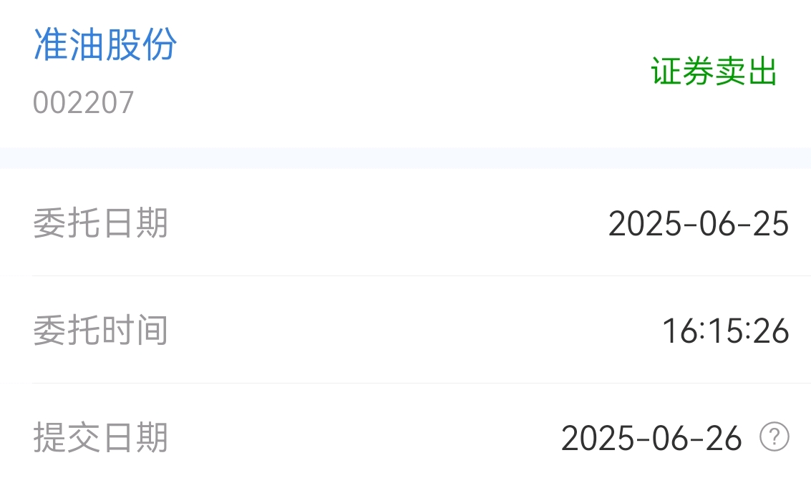Tap the green 证券卖出 label
This screenshot has height=488, width=811.
pos(714,71)
